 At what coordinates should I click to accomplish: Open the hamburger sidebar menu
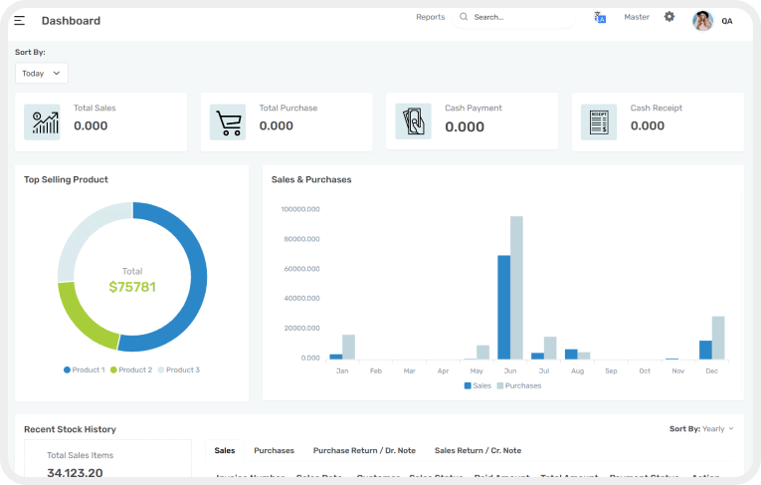point(20,21)
